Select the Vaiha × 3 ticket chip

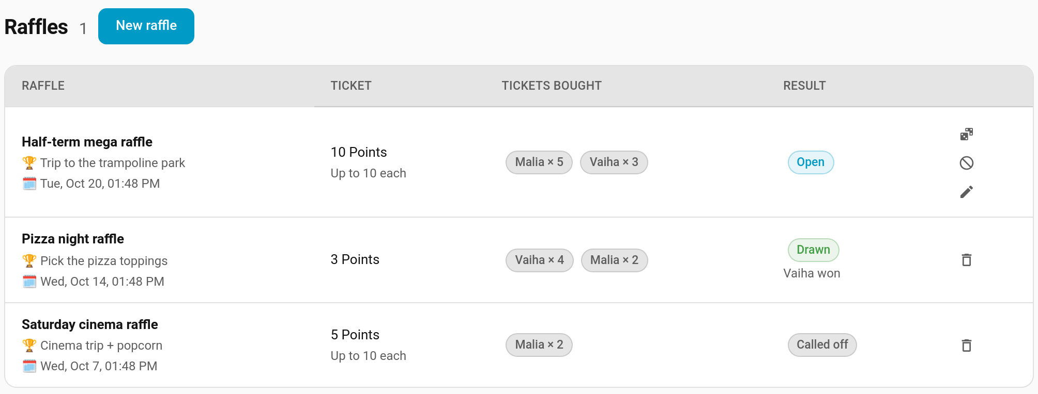click(x=614, y=162)
